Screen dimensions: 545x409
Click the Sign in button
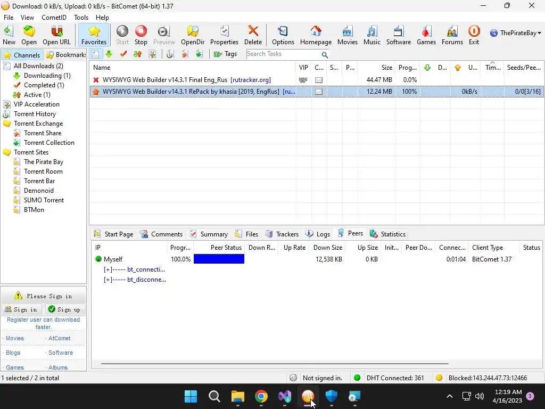pyautogui.click(x=21, y=309)
